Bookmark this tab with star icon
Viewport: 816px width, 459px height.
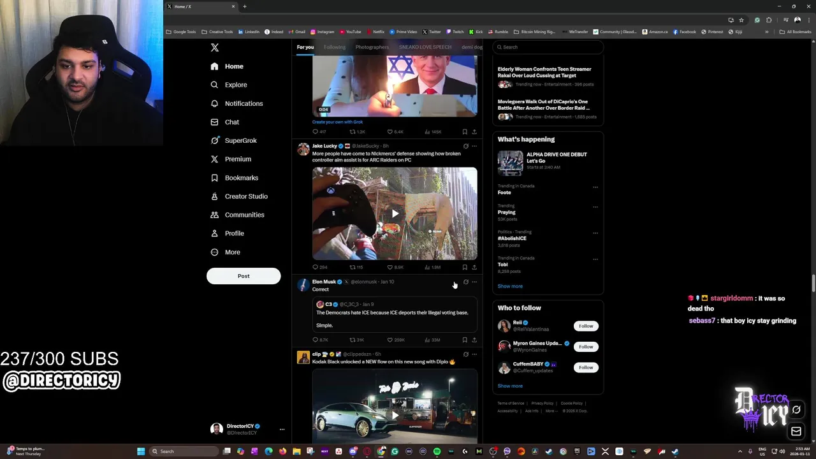click(741, 20)
